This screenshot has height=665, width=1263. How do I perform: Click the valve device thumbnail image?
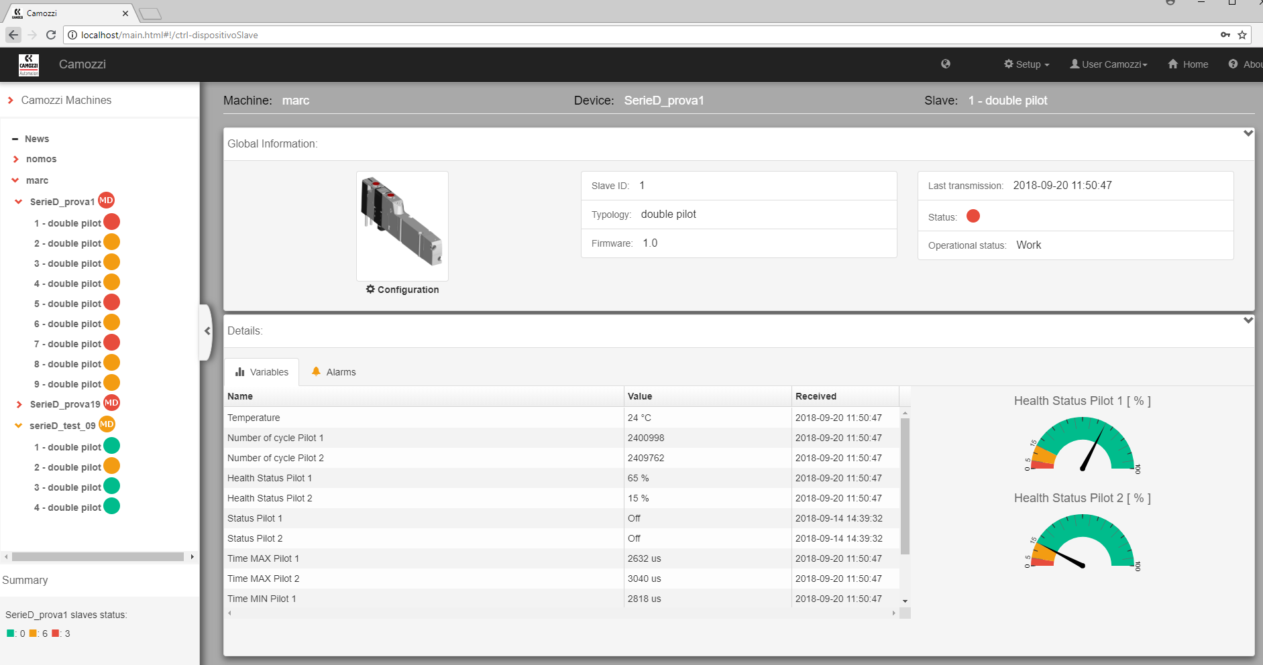[x=402, y=226]
